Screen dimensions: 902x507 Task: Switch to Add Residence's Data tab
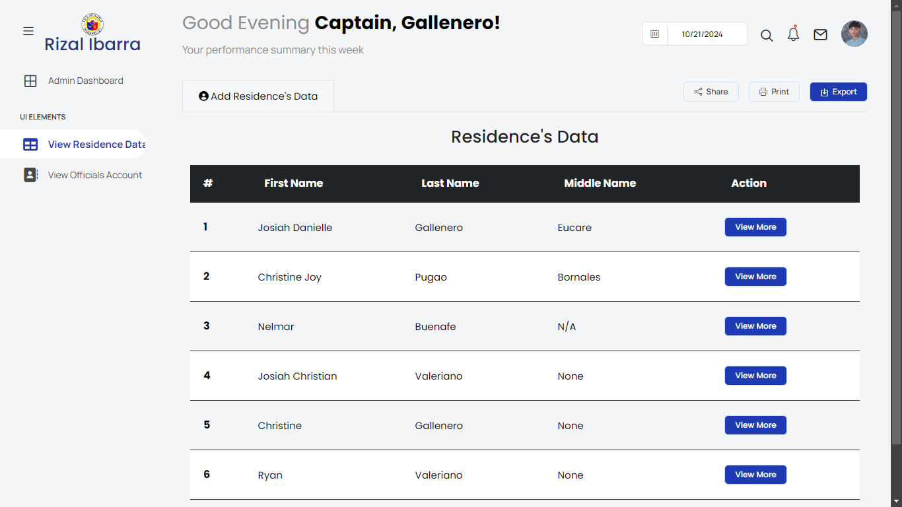pyautogui.click(x=258, y=96)
